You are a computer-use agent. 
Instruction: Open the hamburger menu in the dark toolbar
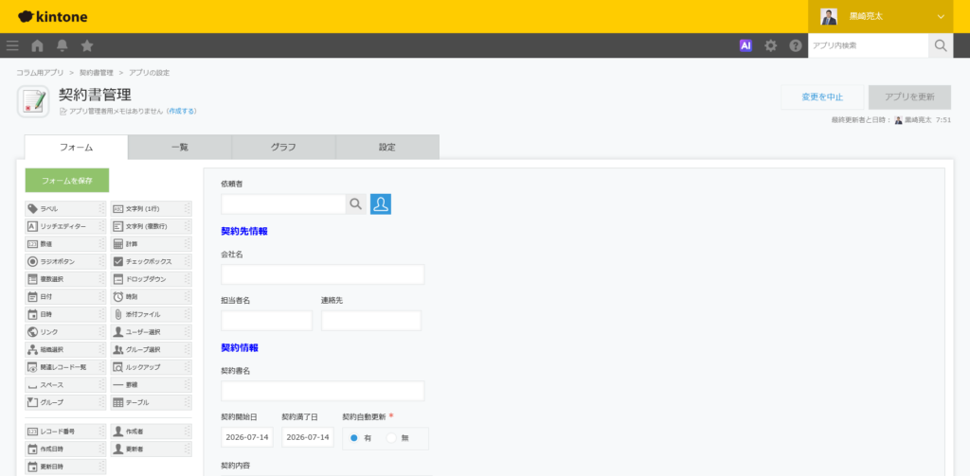tap(12, 45)
